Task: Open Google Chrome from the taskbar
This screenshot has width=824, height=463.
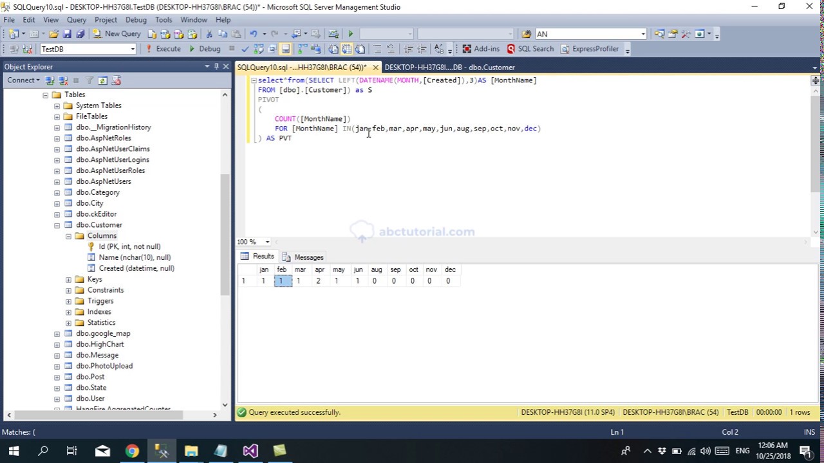Action: click(x=132, y=451)
